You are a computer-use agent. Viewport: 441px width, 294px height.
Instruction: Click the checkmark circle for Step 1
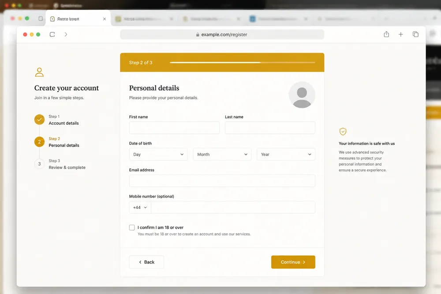39,119
